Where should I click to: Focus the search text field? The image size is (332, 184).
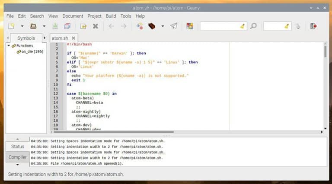tap(220, 26)
